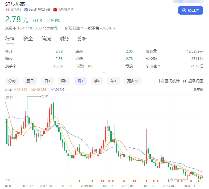Expand more quote details chevron
The height and width of the screenshot is (189, 209).
(104, 73)
